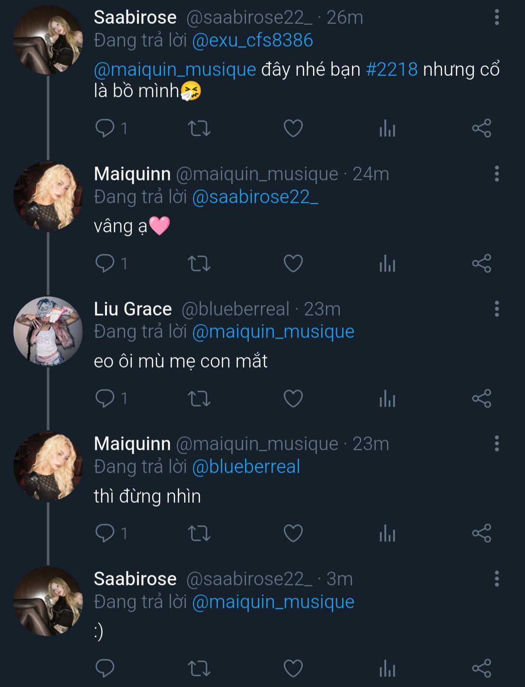Open more options menu on Liu Grace's tweet

click(x=496, y=309)
